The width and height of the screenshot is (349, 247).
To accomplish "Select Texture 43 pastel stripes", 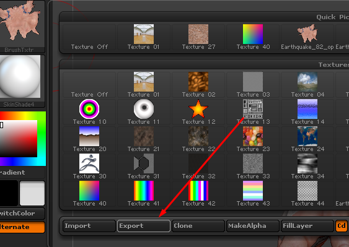I will click(253, 194).
